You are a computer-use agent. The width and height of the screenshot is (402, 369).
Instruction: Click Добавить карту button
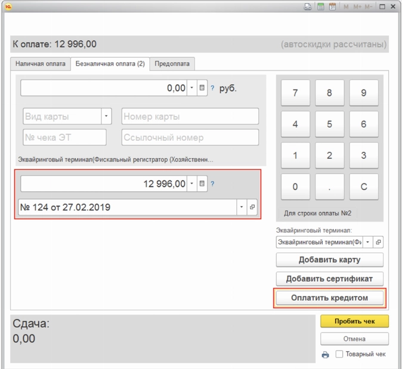pyautogui.click(x=330, y=260)
